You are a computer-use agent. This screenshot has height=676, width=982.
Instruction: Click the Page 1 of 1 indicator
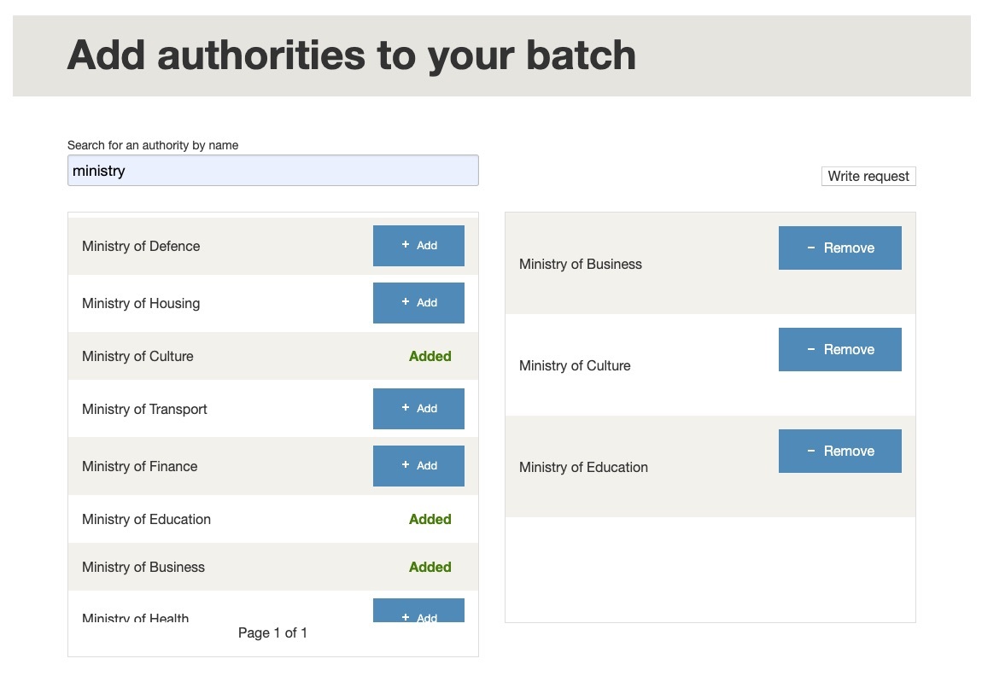273,632
